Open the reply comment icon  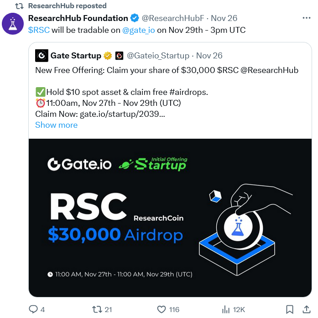[33, 309]
